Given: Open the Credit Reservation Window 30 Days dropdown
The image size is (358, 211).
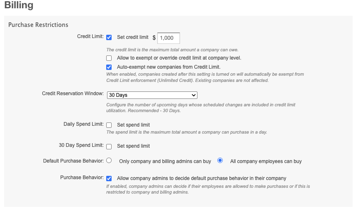Looking at the screenshot, I should coord(152,95).
